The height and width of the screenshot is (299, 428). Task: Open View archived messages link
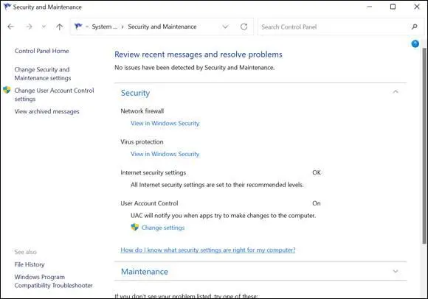[46, 111]
